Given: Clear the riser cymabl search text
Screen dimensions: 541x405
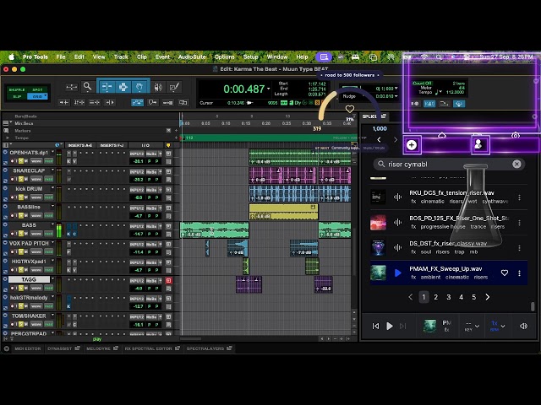Looking at the screenshot, I should 516,165.
